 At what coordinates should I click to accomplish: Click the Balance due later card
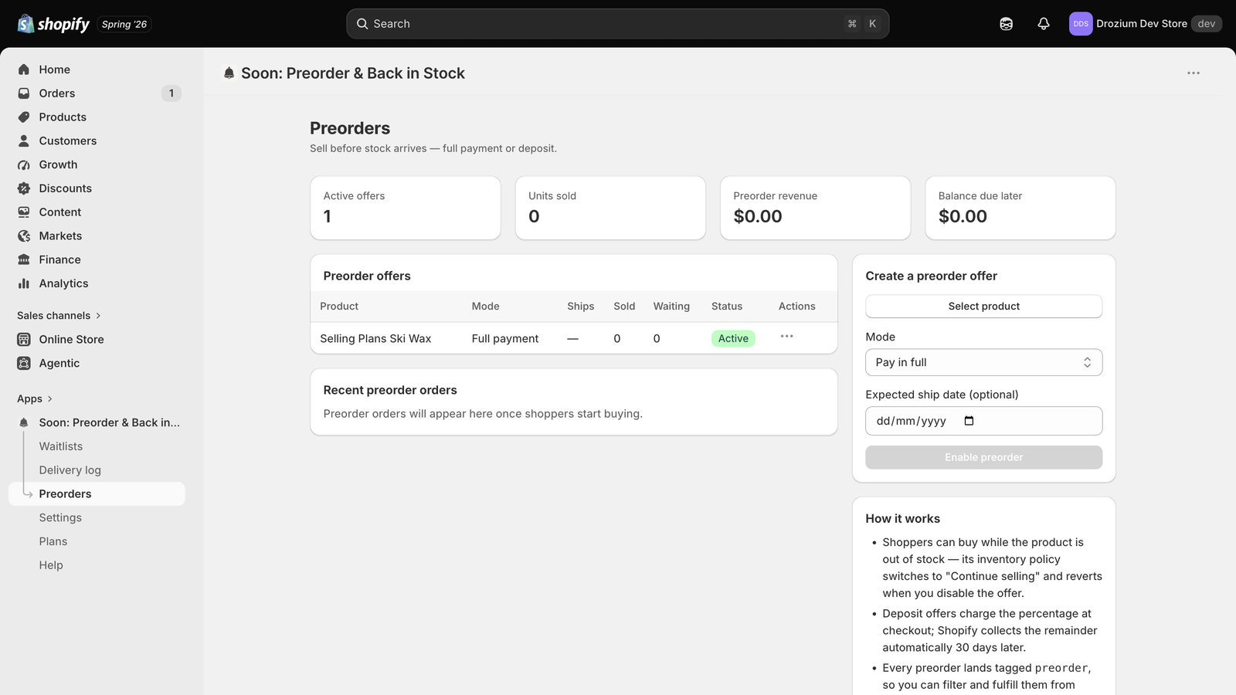(x=1020, y=208)
